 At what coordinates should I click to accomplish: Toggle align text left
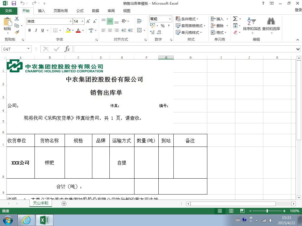104,30
